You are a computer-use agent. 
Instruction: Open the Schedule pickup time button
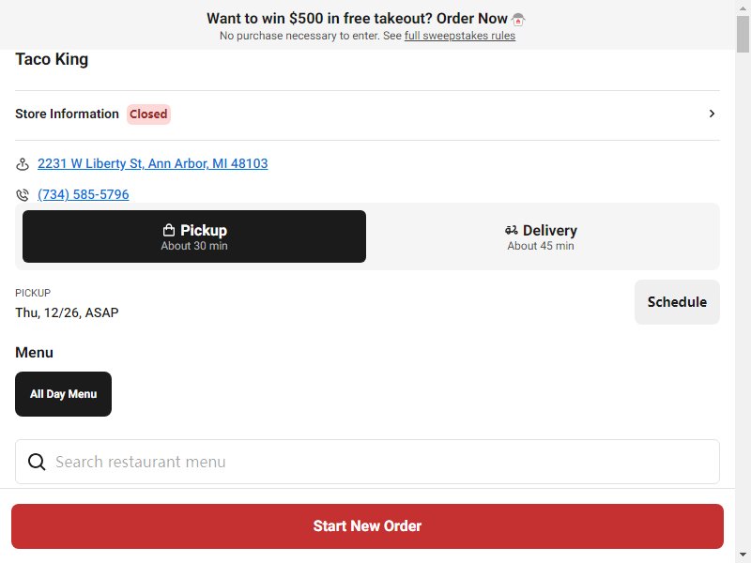[677, 302]
